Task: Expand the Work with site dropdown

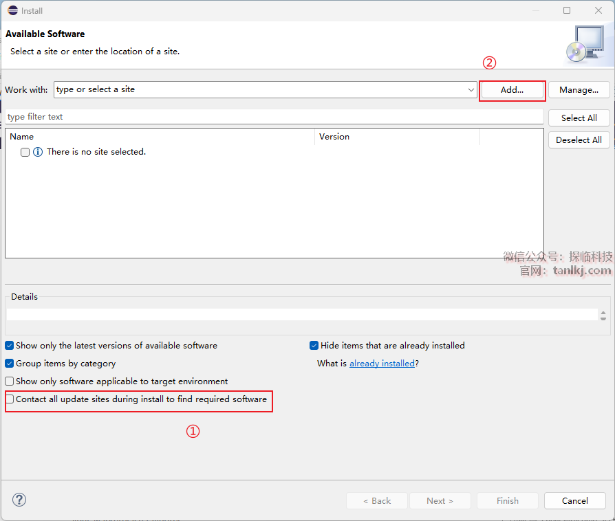Action: pos(471,90)
